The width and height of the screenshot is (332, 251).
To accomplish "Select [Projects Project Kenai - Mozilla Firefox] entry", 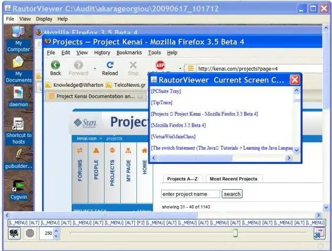I will 204,114.
